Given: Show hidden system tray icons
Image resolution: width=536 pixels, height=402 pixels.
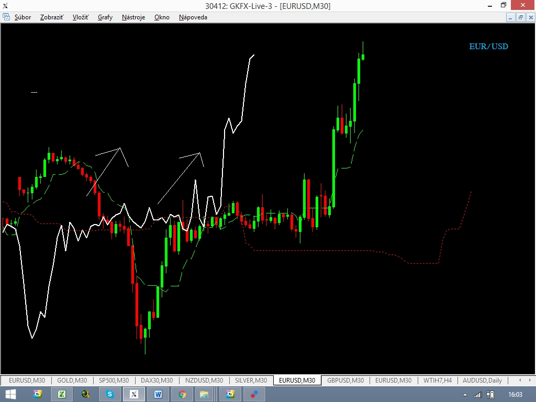Looking at the screenshot, I should [465, 395].
